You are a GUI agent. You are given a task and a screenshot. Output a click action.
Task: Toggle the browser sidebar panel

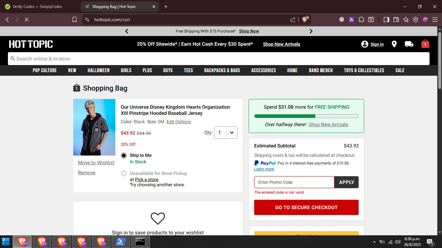pyautogui.click(x=386, y=19)
